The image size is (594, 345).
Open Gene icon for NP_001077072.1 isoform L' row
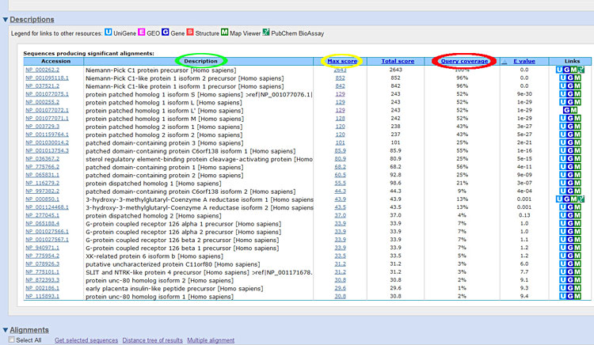(567, 110)
